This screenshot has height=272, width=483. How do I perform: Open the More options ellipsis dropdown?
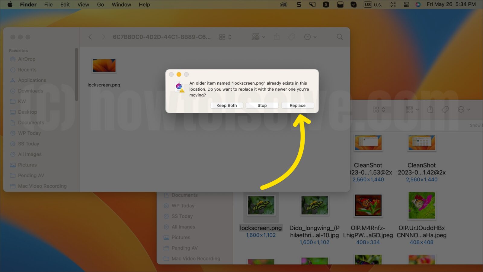(310, 37)
